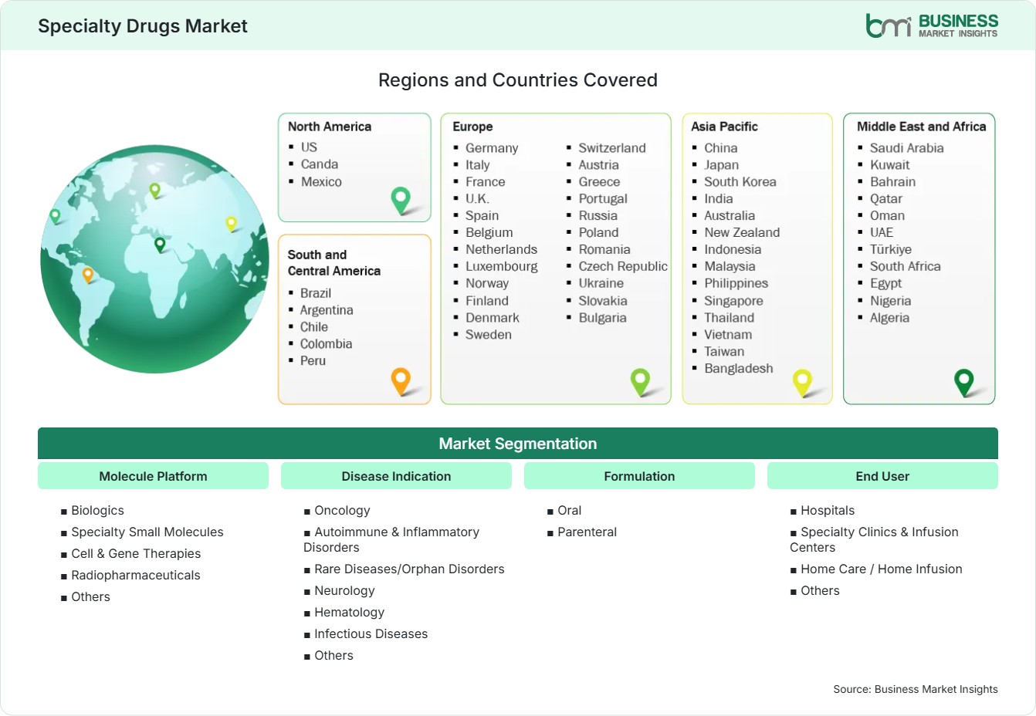This screenshot has width=1036, height=716.
Task: Click 'Home Care / Home Infusion' item
Action: (882, 569)
